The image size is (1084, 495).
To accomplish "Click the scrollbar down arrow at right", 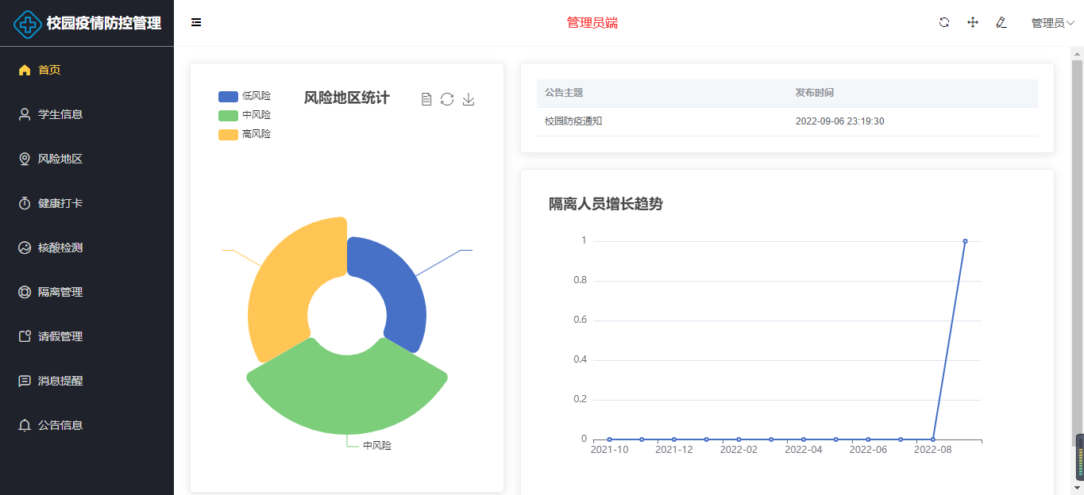I will (x=1077, y=487).
